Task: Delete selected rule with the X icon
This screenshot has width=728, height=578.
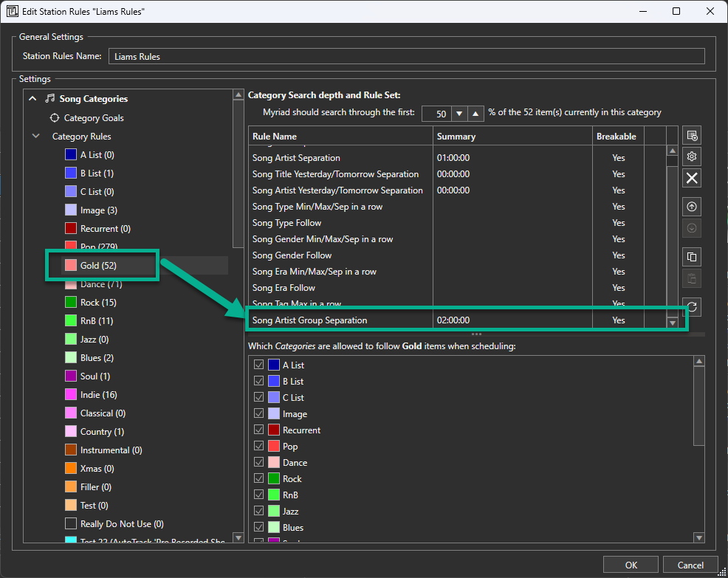Action: point(692,179)
